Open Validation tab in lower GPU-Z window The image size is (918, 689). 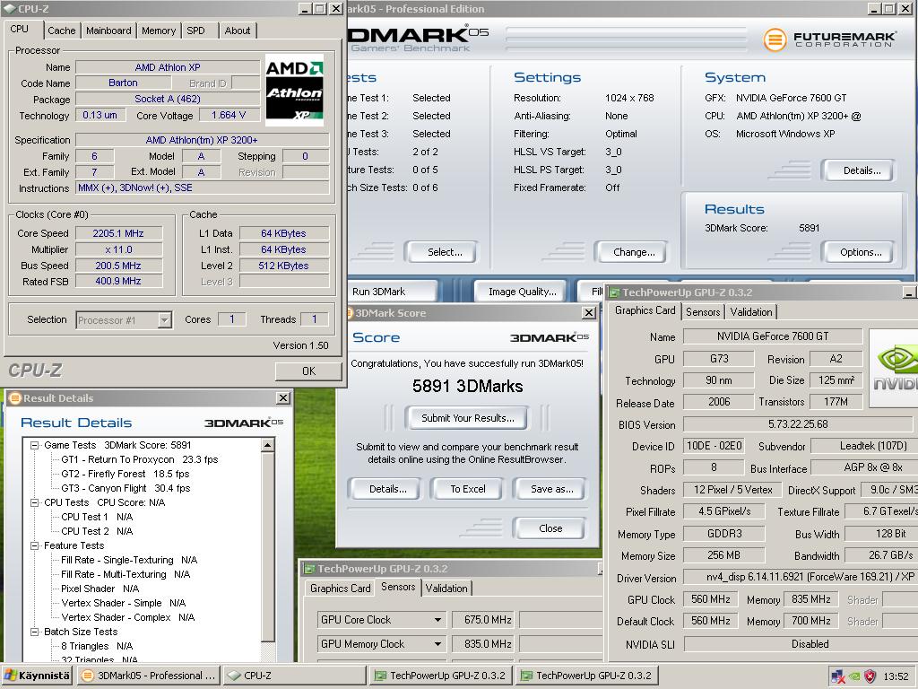tap(446, 589)
